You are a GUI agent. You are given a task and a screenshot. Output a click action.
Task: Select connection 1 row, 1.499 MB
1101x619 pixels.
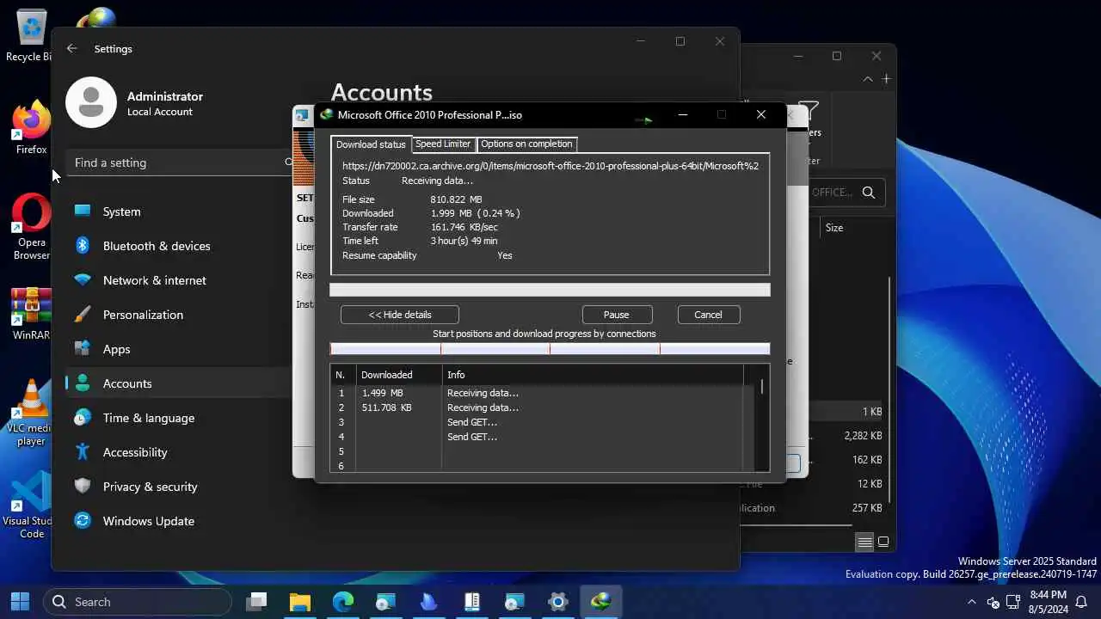pos(542,393)
